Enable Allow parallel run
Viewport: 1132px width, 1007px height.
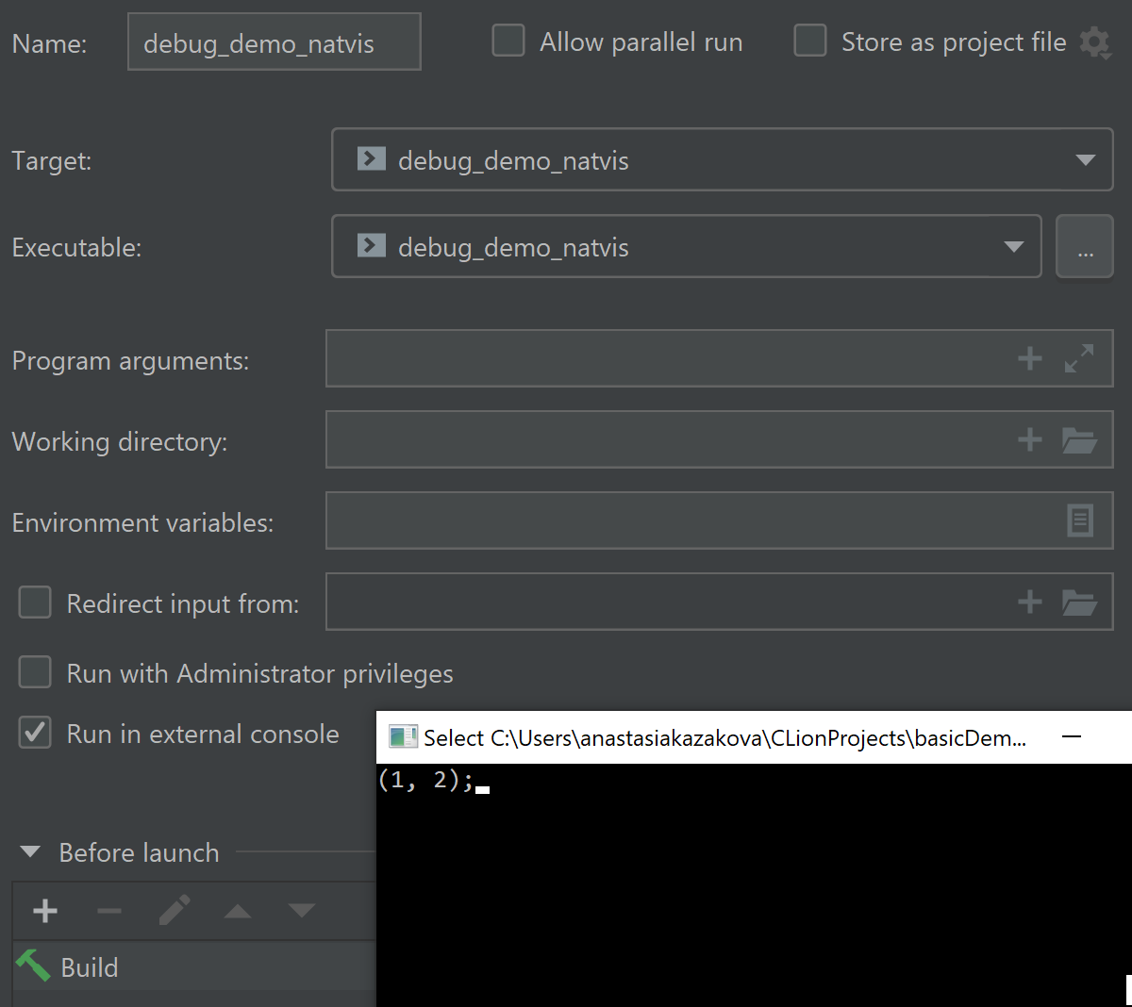tap(508, 41)
